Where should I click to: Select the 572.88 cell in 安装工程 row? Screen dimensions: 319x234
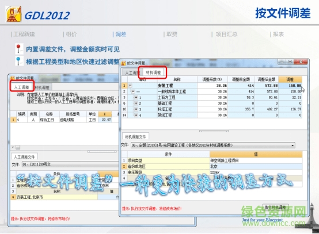coord(267,86)
